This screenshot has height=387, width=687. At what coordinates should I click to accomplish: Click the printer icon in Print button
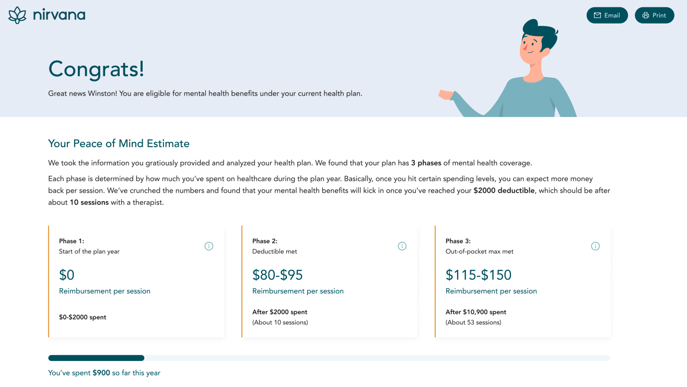(x=646, y=15)
